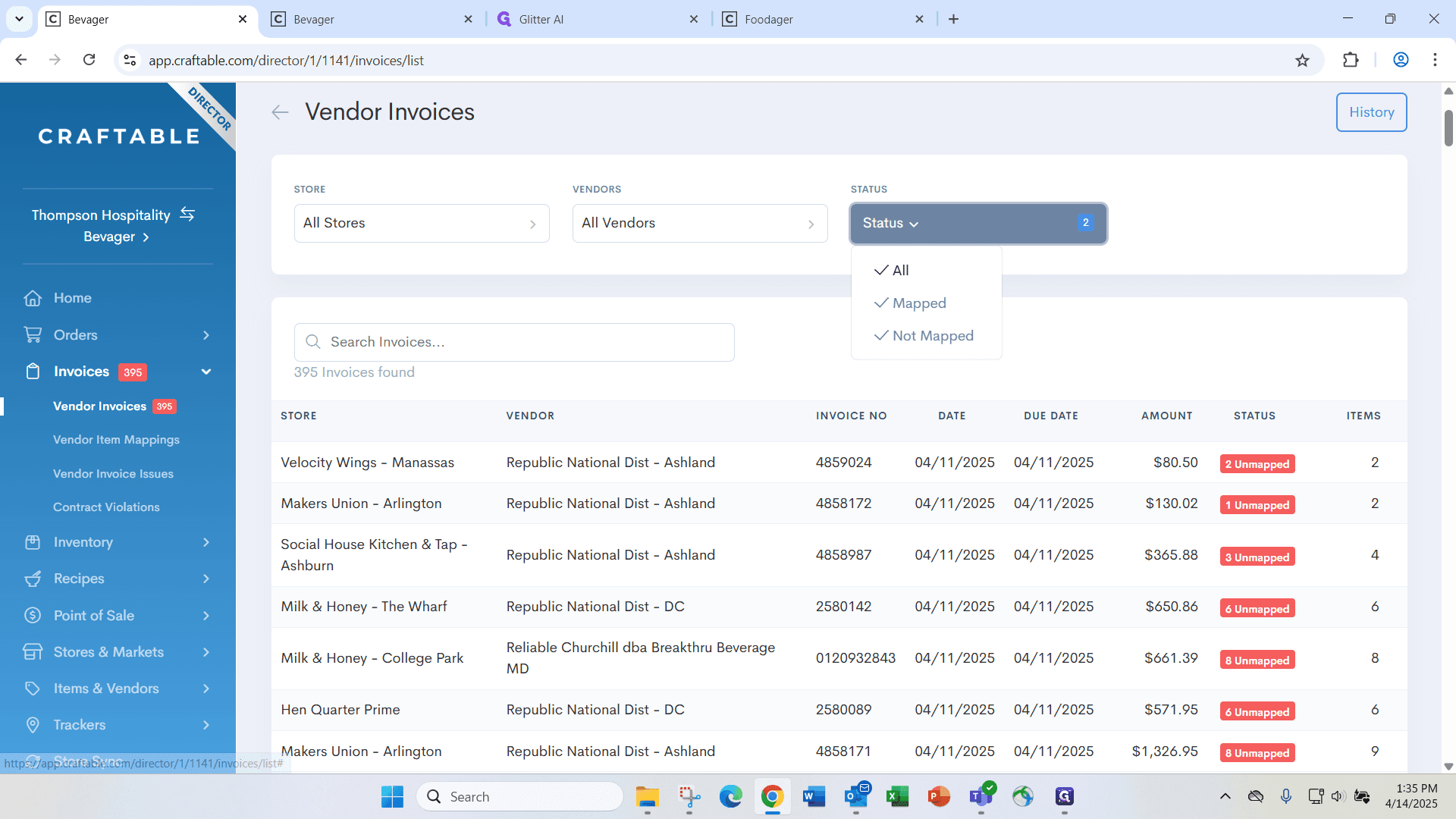Reload the page
The image size is (1456, 819).
(x=89, y=60)
